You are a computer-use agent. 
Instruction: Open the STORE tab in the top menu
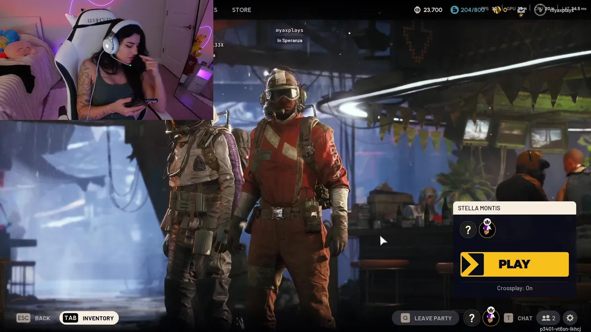point(241,10)
